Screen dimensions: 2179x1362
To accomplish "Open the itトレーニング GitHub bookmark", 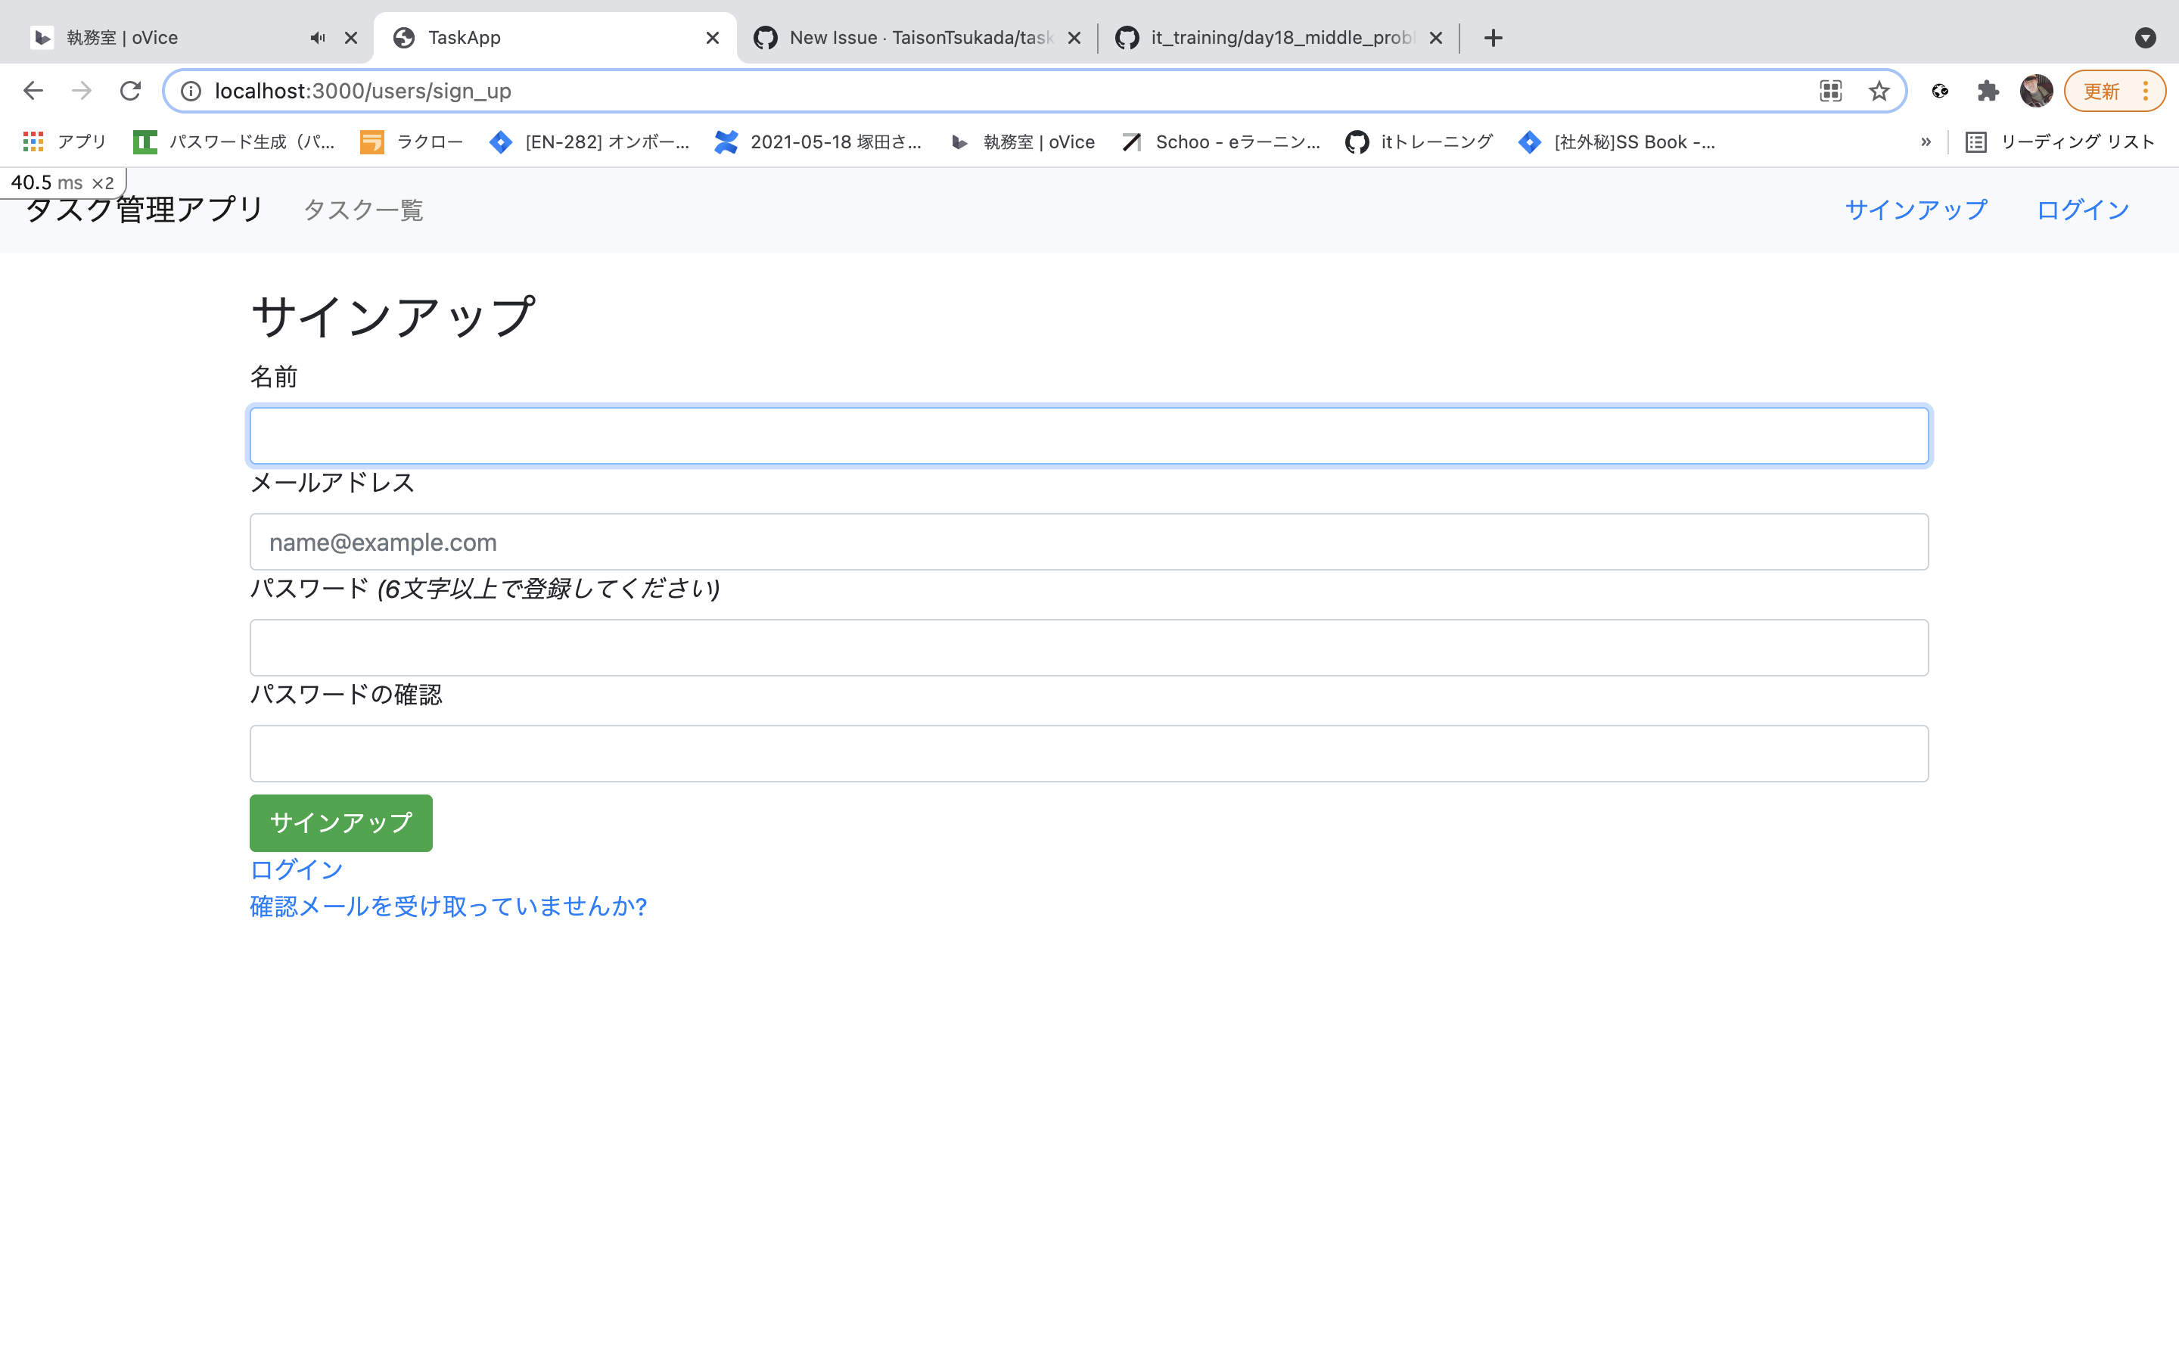I will click(1419, 141).
